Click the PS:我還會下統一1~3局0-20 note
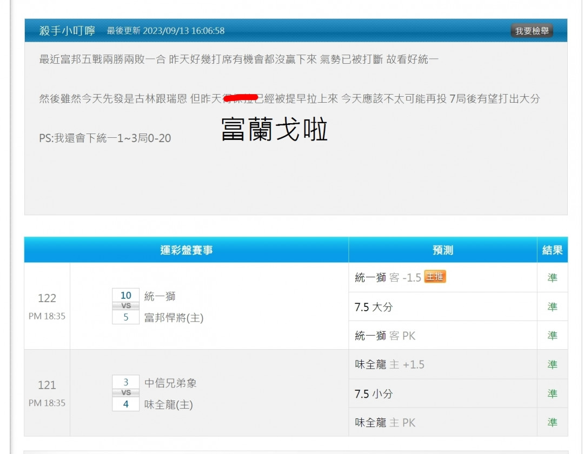 point(105,138)
